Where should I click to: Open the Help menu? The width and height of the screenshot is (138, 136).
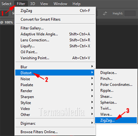tap(76, 4)
